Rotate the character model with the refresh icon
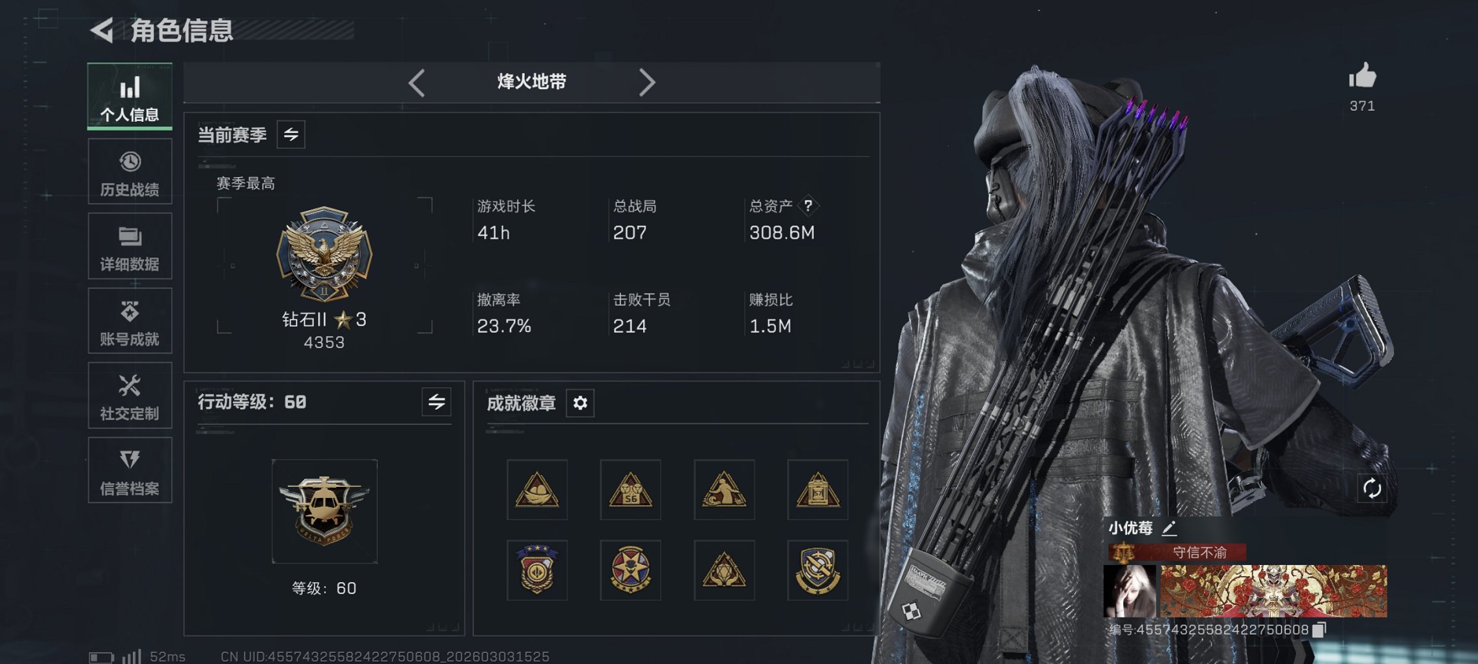The height and width of the screenshot is (664, 1478). click(1371, 488)
